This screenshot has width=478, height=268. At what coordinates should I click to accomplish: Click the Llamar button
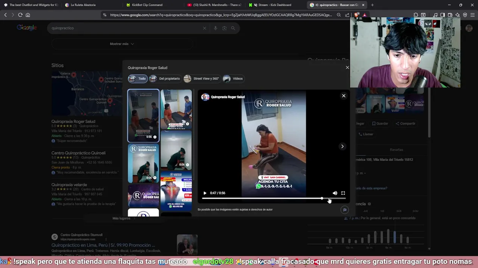tap(366, 134)
